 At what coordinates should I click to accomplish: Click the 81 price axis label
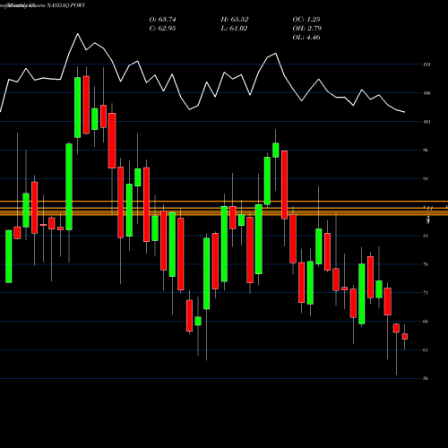[x=426, y=236]
